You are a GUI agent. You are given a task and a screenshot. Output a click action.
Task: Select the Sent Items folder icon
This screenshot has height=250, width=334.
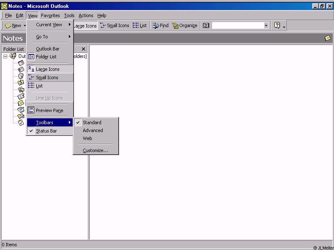point(21,116)
